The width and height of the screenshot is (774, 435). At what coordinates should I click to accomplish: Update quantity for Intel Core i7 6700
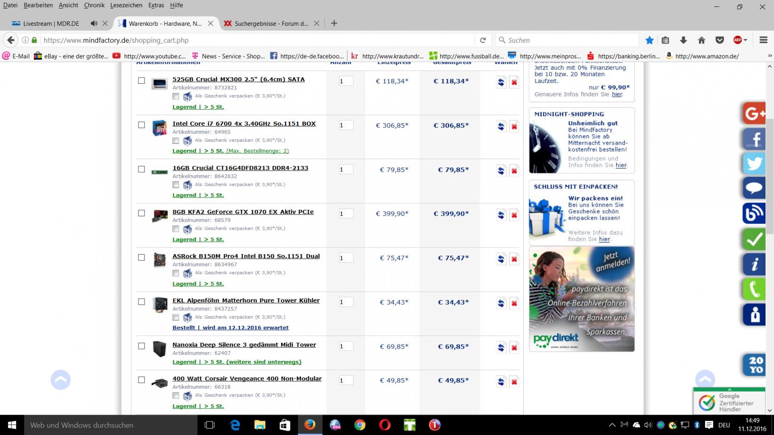pyautogui.click(x=501, y=127)
